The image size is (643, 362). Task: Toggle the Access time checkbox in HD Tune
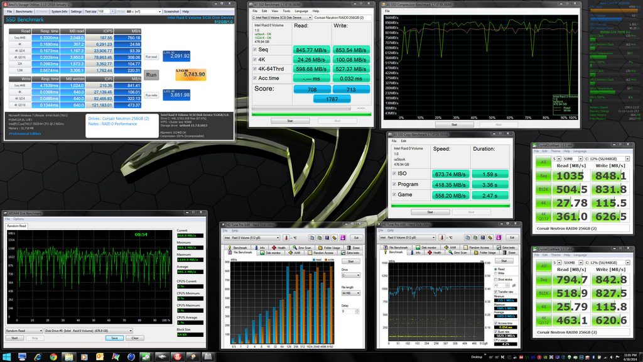click(496, 323)
